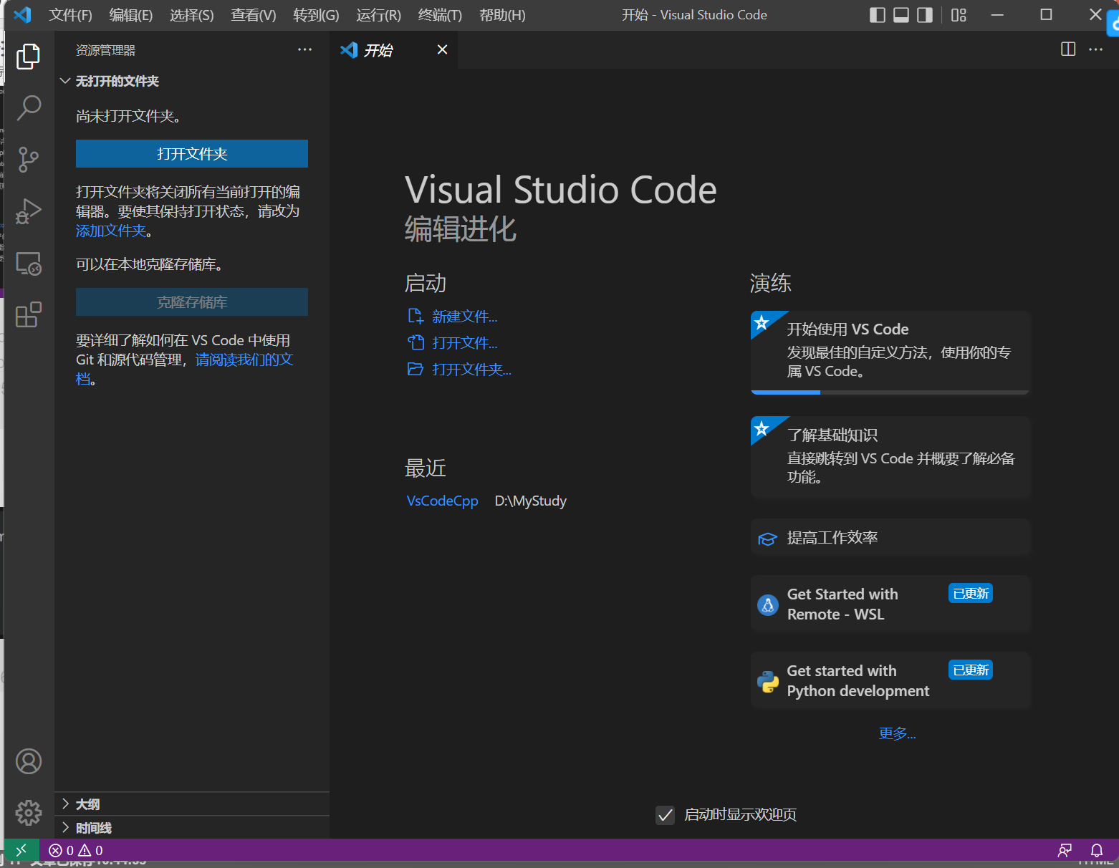Open the 运行(R) menu

pos(378,15)
